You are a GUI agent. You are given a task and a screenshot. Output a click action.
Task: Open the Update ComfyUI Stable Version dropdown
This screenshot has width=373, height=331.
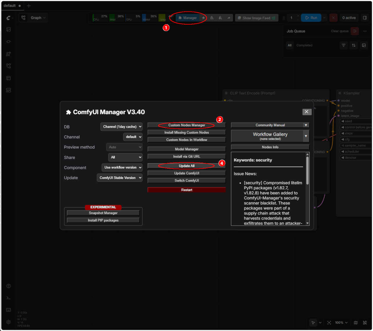pyautogui.click(x=120, y=178)
